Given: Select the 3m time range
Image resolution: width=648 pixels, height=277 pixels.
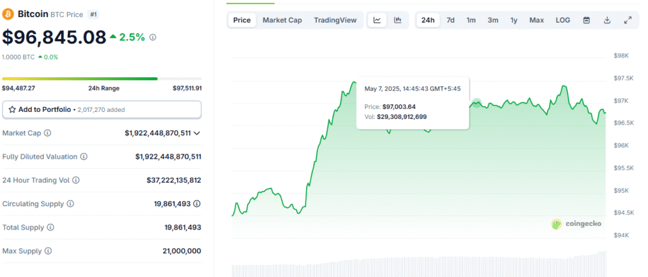Looking at the screenshot, I should (492, 20).
